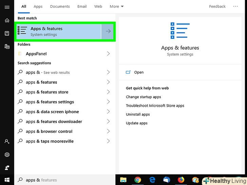247x185 pixels.
Task: Click Open in the preview pane
Action: click(139, 72)
